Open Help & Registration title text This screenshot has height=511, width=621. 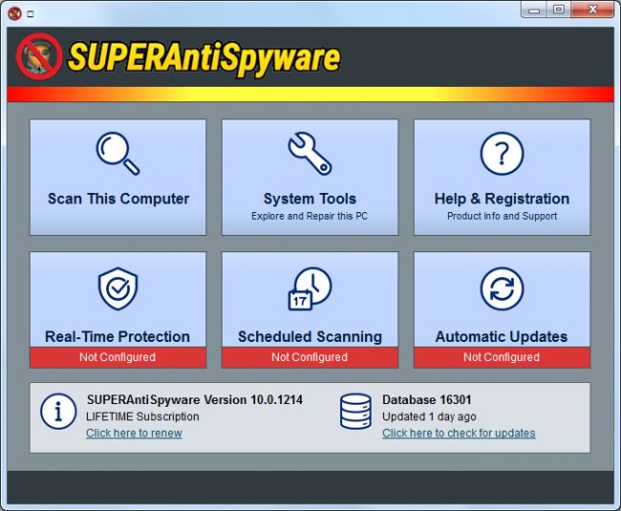[x=502, y=199]
